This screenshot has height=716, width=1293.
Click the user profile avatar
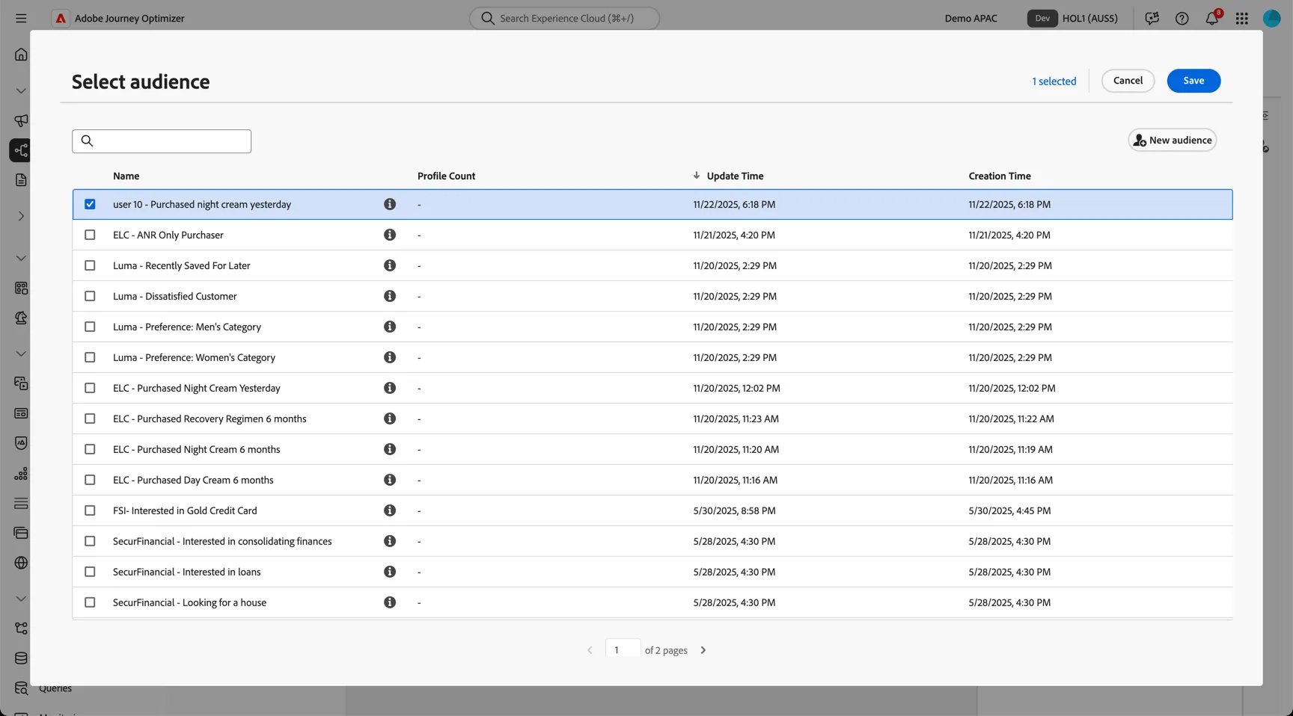coord(1271,18)
